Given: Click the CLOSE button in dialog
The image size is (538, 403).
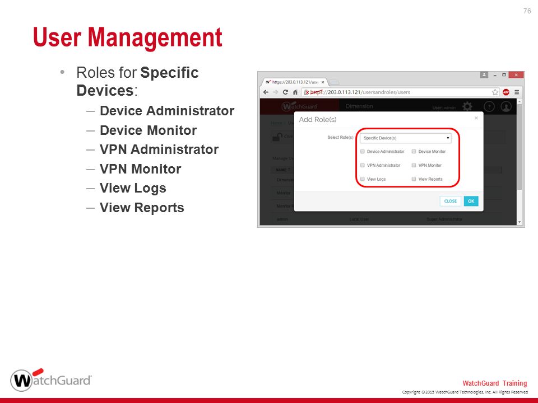Looking at the screenshot, I should point(450,201).
